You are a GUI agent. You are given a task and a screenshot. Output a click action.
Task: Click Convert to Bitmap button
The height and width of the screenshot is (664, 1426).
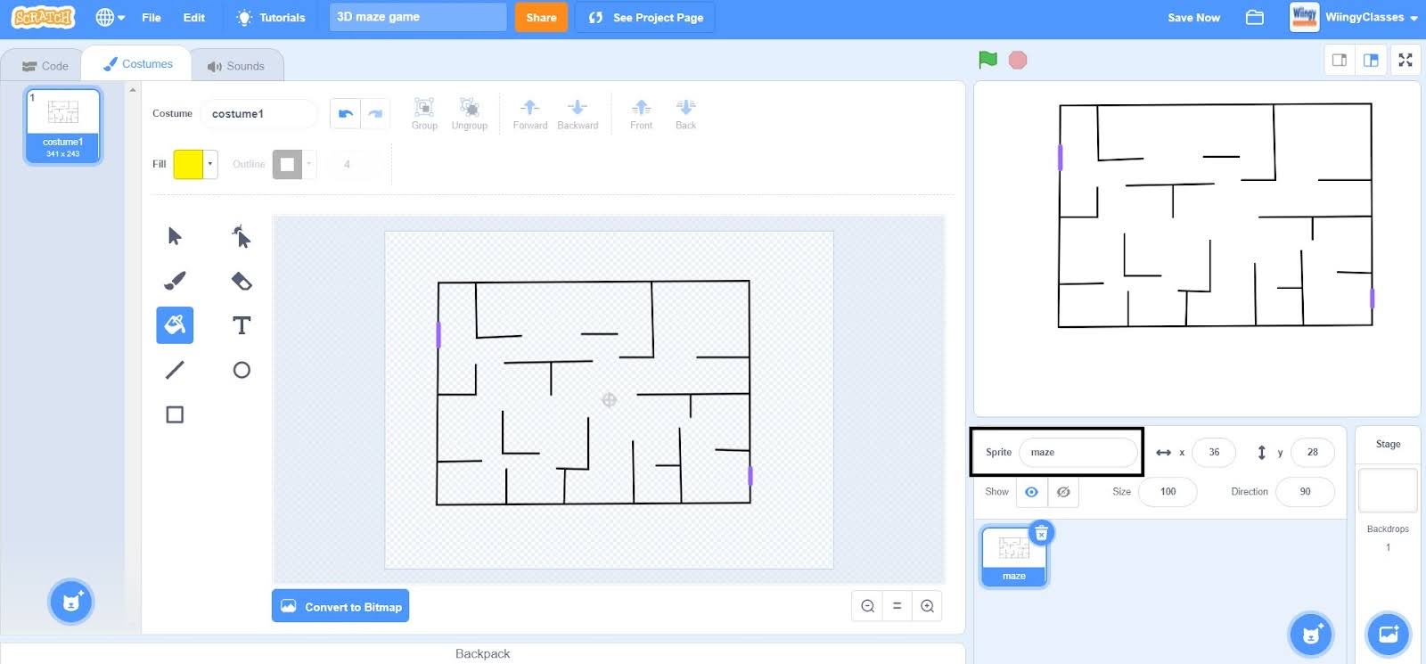tap(340, 606)
